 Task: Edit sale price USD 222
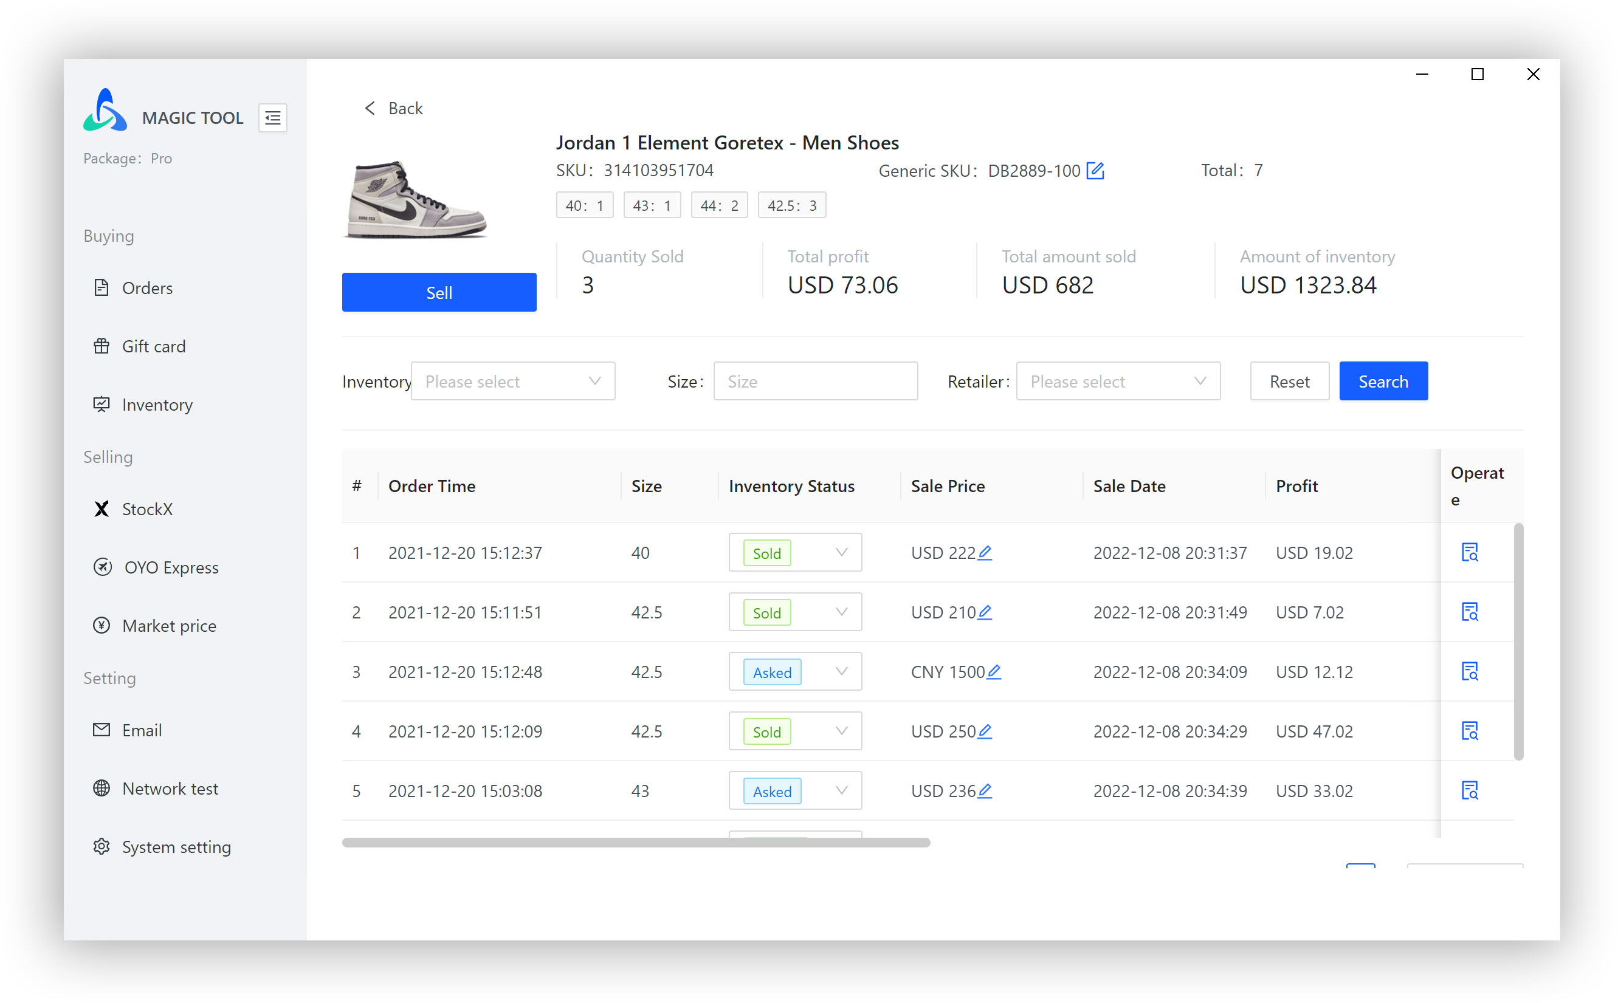click(x=985, y=553)
